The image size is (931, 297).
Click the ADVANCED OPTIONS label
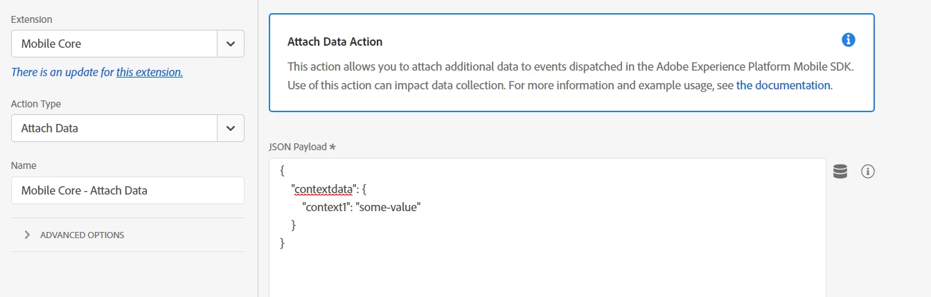pos(82,235)
